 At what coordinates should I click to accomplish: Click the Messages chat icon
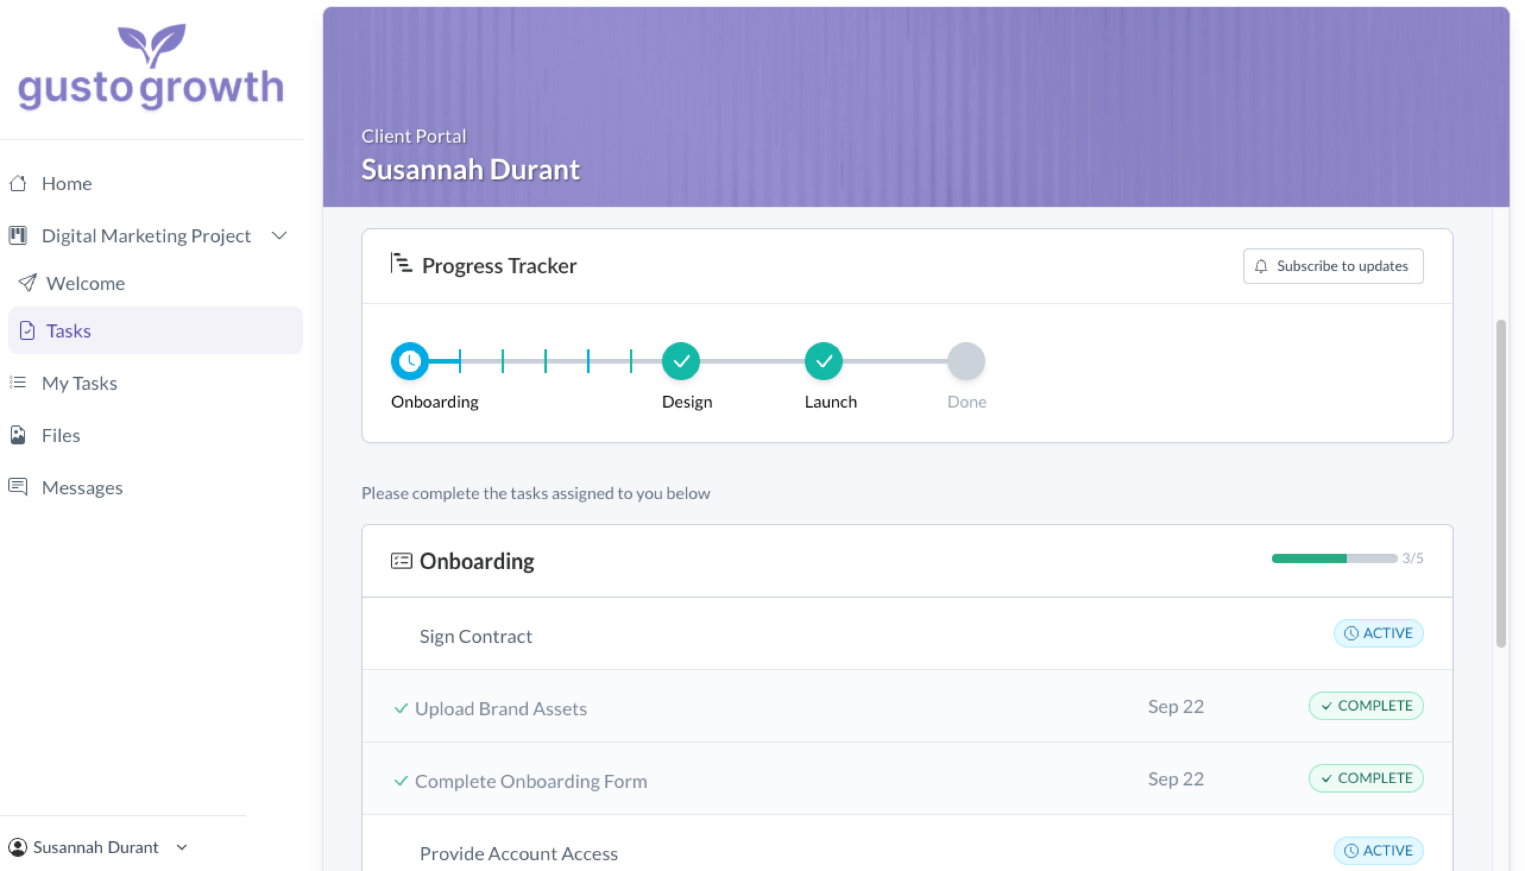18,487
